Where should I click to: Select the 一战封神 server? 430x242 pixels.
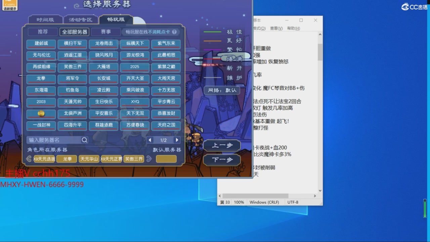pos(41,125)
